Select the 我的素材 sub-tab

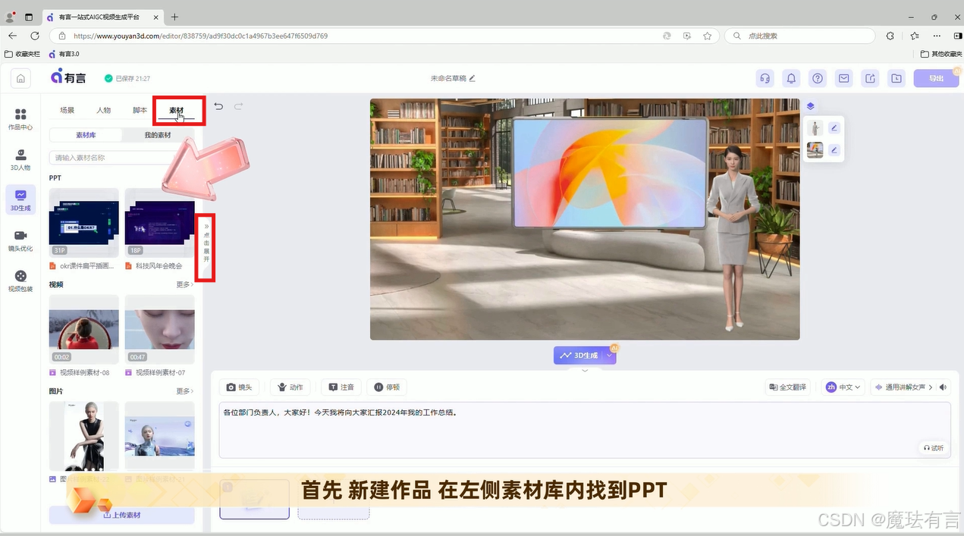(158, 135)
